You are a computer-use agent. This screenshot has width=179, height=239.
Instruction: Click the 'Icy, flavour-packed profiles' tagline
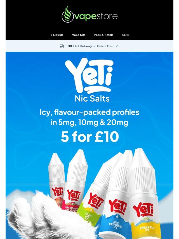coord(89,113)
